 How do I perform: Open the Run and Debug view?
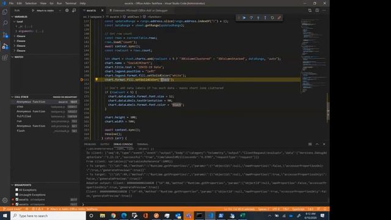click(x=5, y=46)
